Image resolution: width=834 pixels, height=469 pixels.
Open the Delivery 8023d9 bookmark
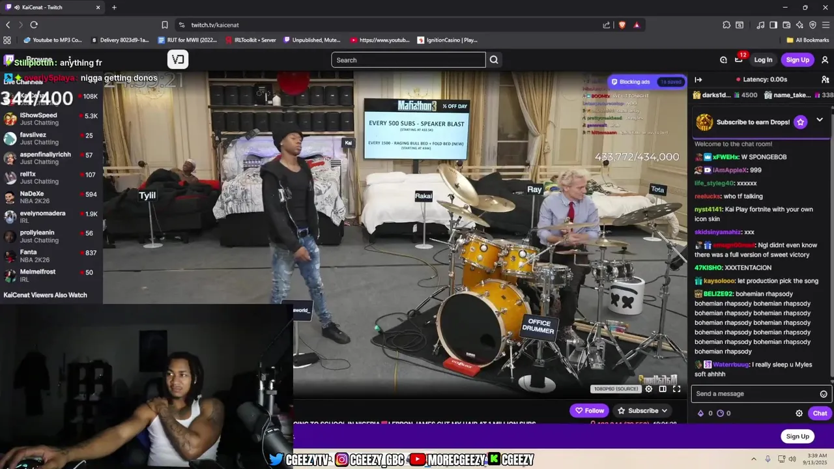[121, 40]
